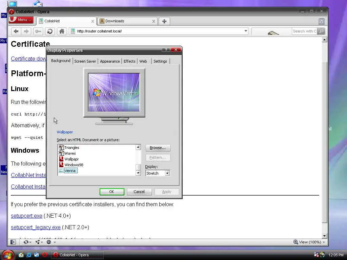Click the Certificate download link
Screen dimensions: 347x260
click(x=28, y=59)
